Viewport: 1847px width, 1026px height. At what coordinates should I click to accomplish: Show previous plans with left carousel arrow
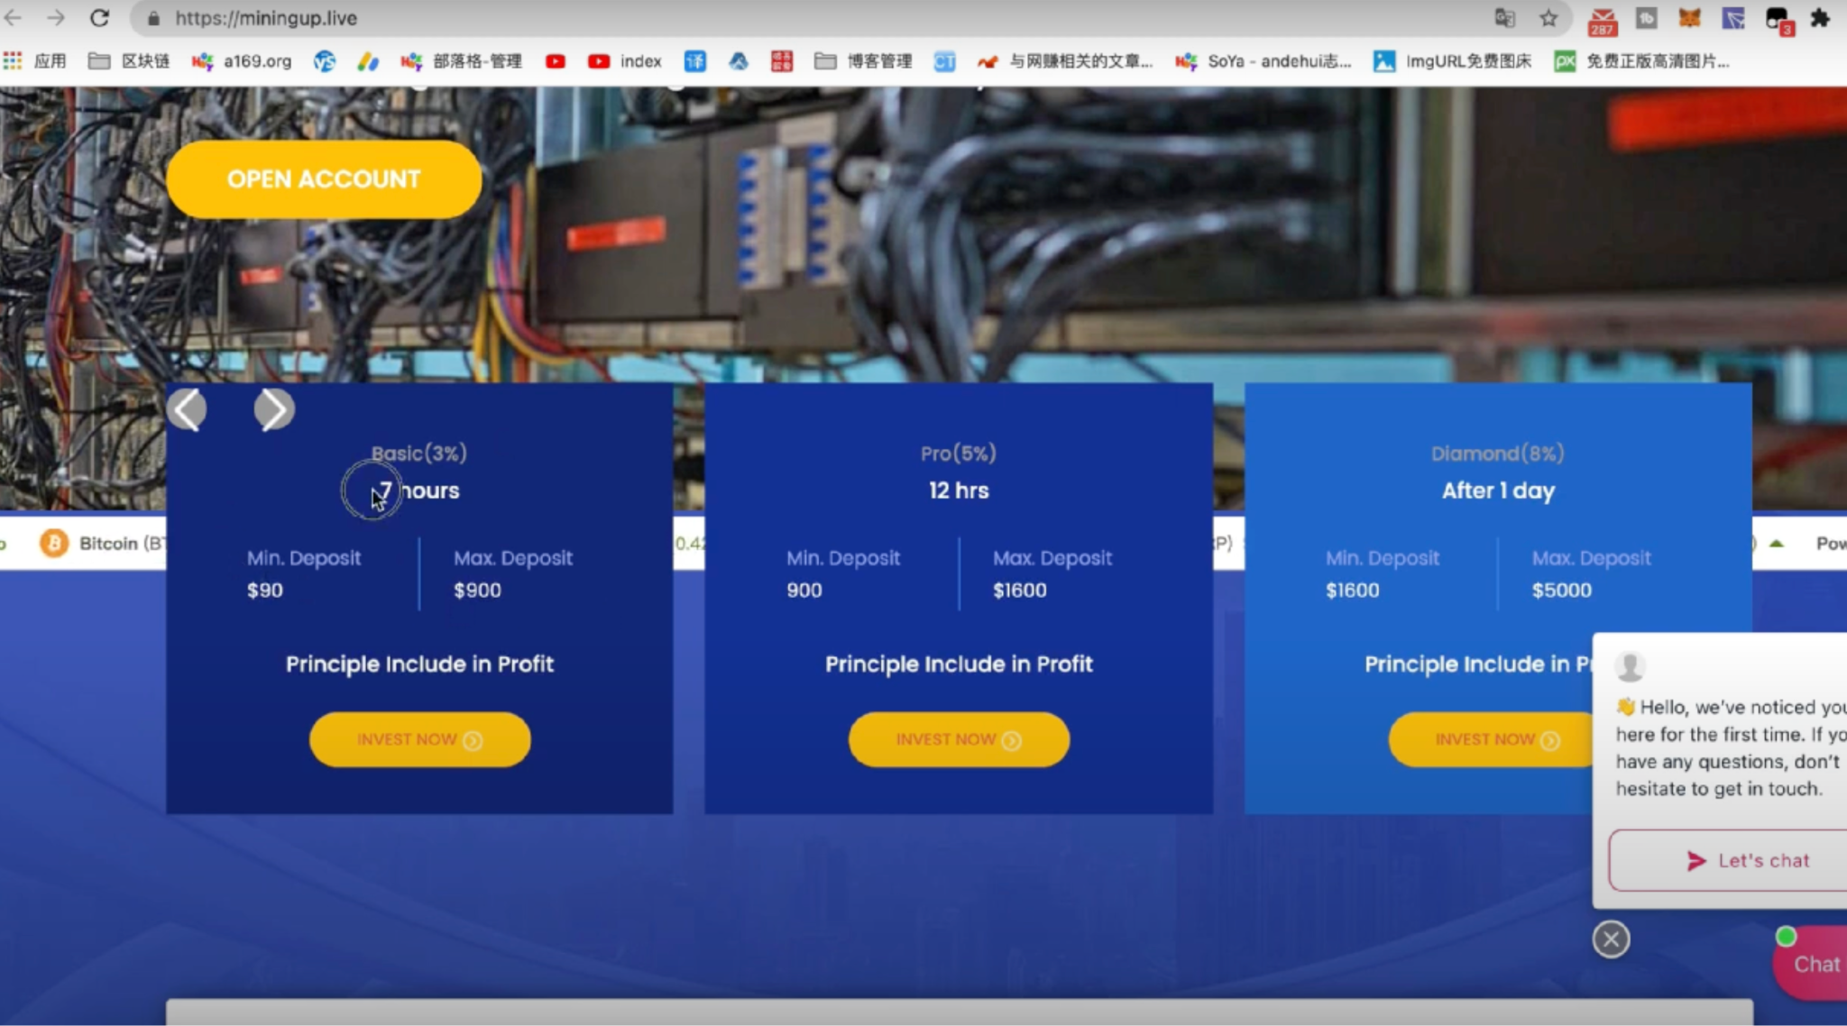(187, 410)
